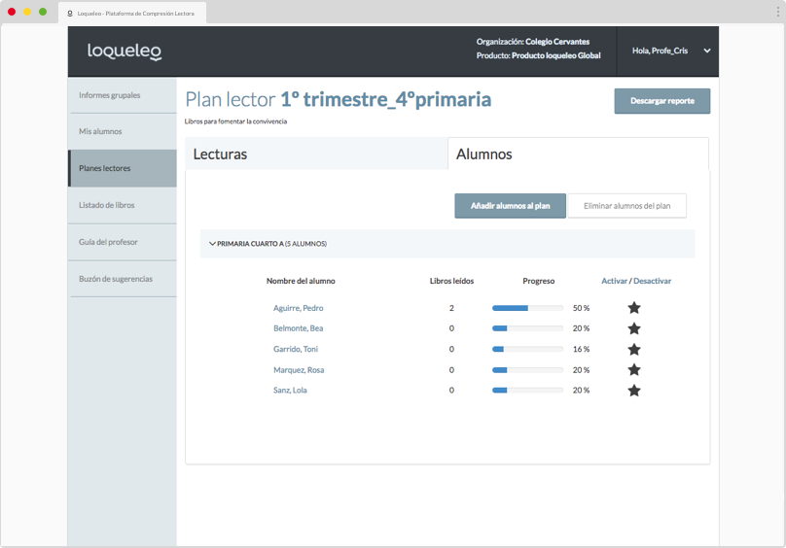Click the green window maximize button
The height and width of the screenshot is (548, 786).
click(x=43, y=12)
